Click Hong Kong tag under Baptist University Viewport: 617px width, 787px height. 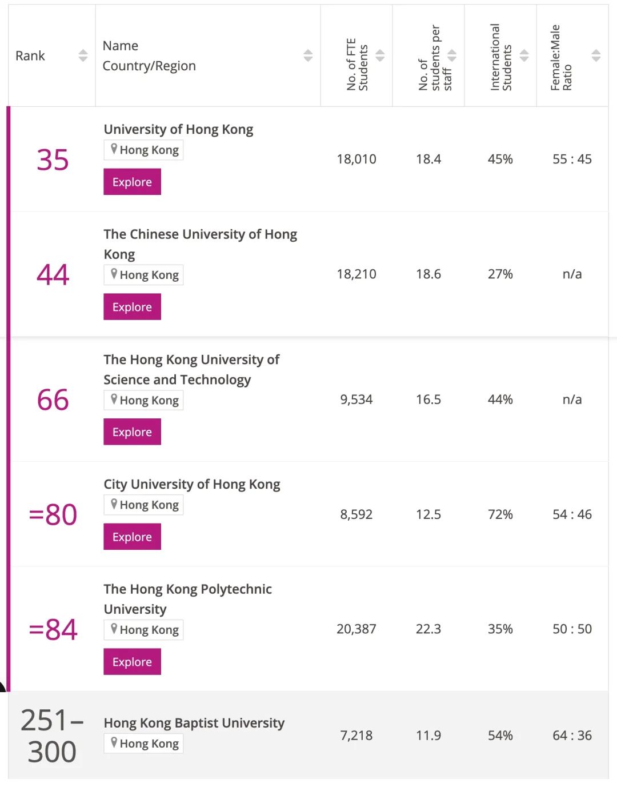coord(143,744)
